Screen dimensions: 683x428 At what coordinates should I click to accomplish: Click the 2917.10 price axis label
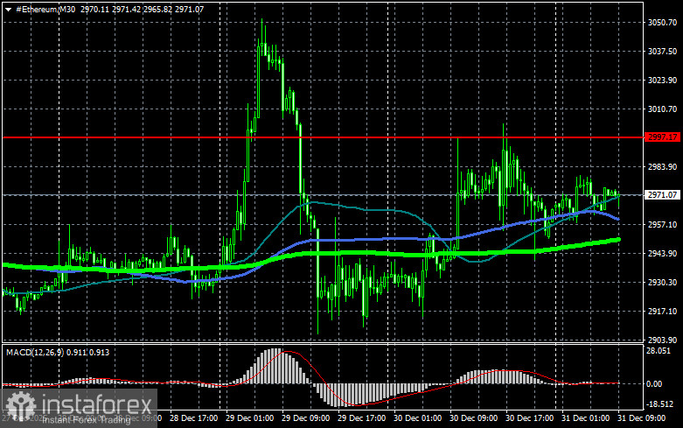click(663, 311)
